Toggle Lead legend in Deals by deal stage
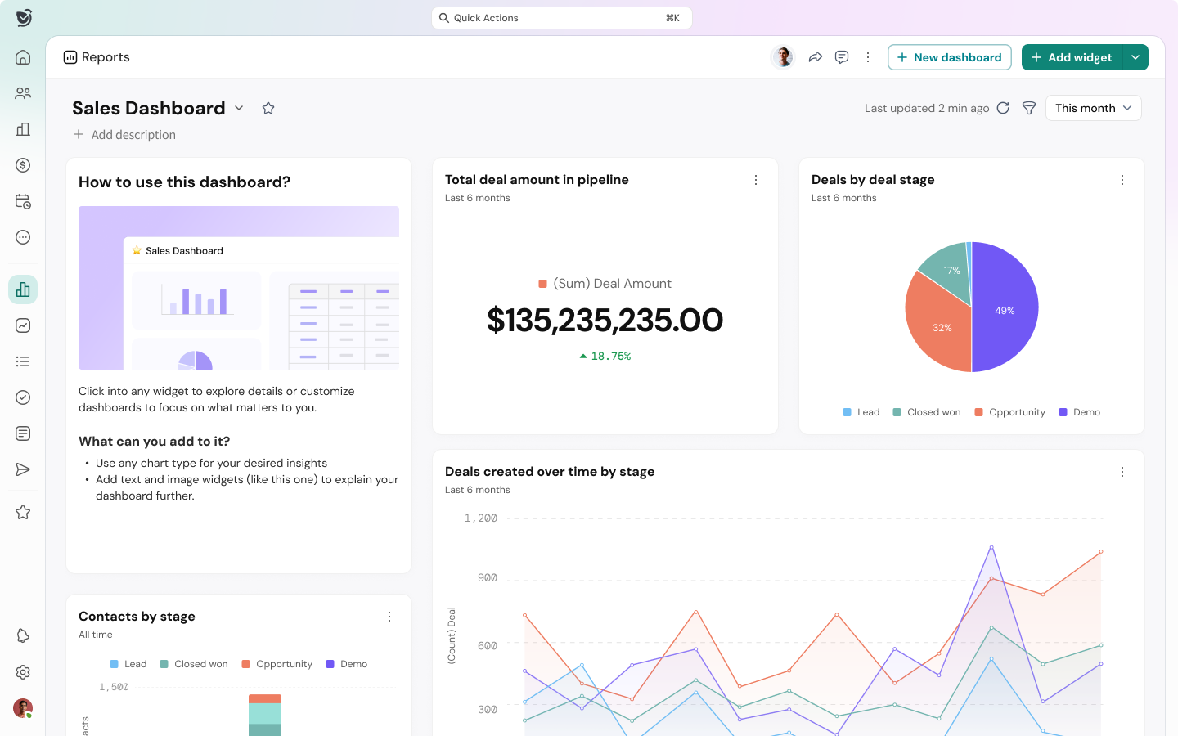Image resolution: width=1178 pixels, height=736 pixels. coord(861,412)
